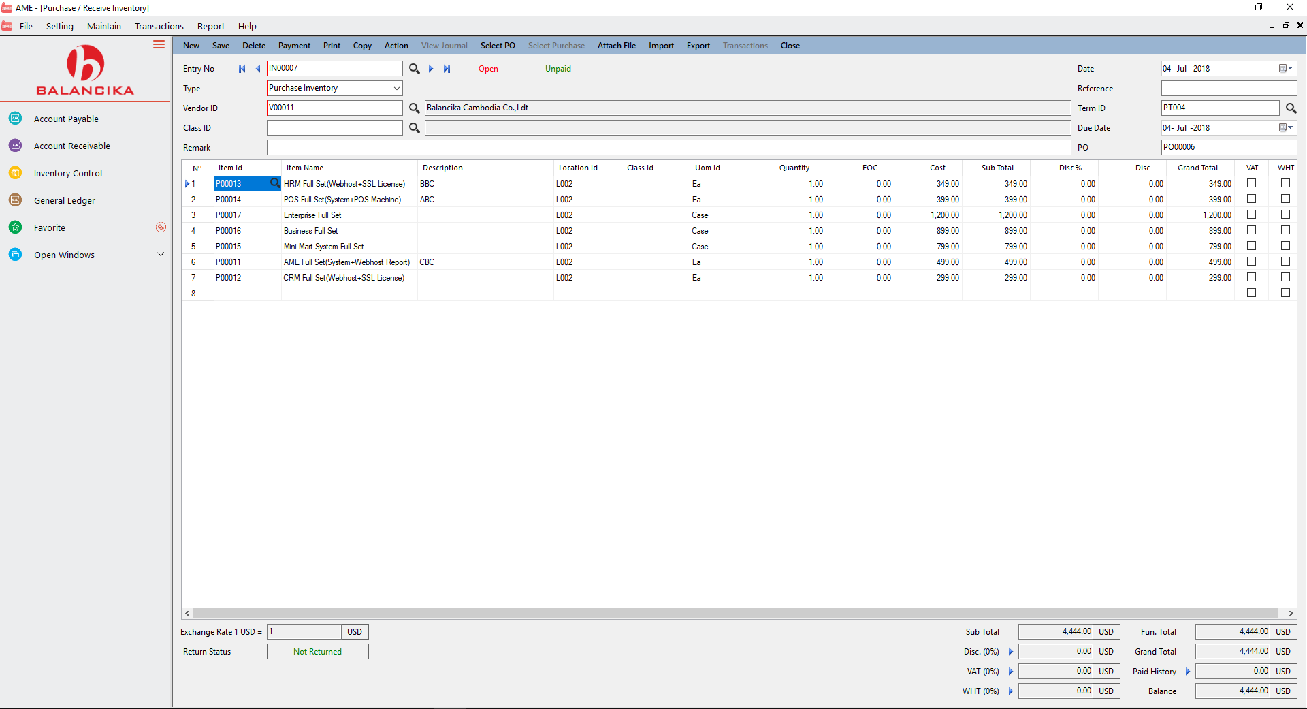The width and height of the screenshot is (1307, 709).
Task: Delete the current entry
Action: click(254, 46)
